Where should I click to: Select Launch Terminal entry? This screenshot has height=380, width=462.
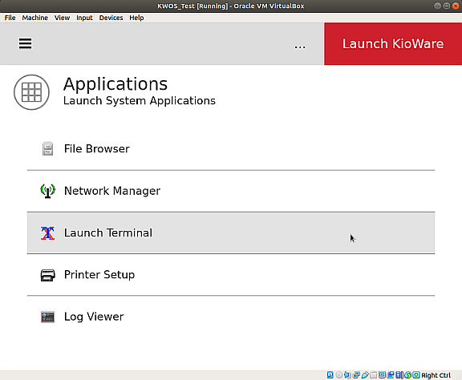[x=231, y=232]
